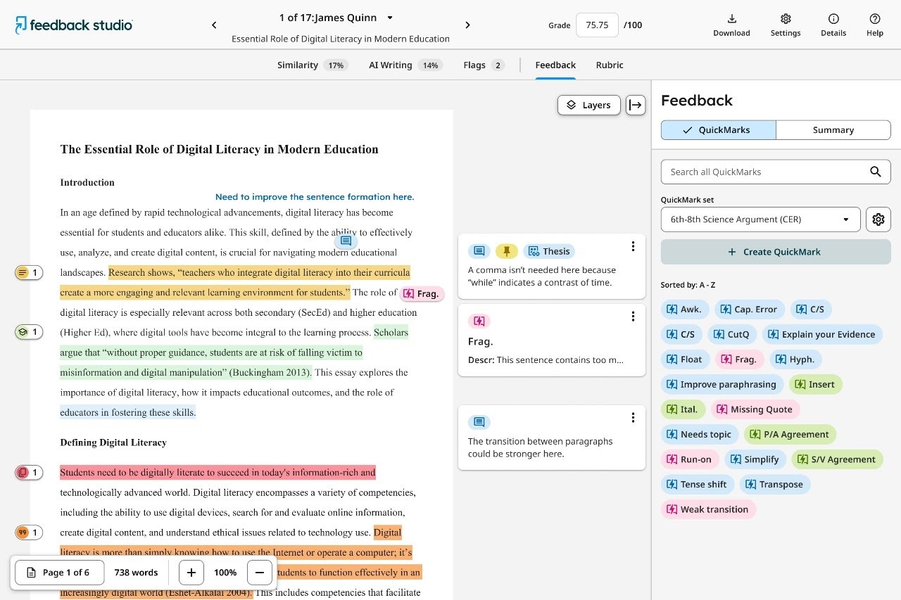Viewport: 901px width, 600px height.
Task: Zoom in using the plus control
Action: 191,572
